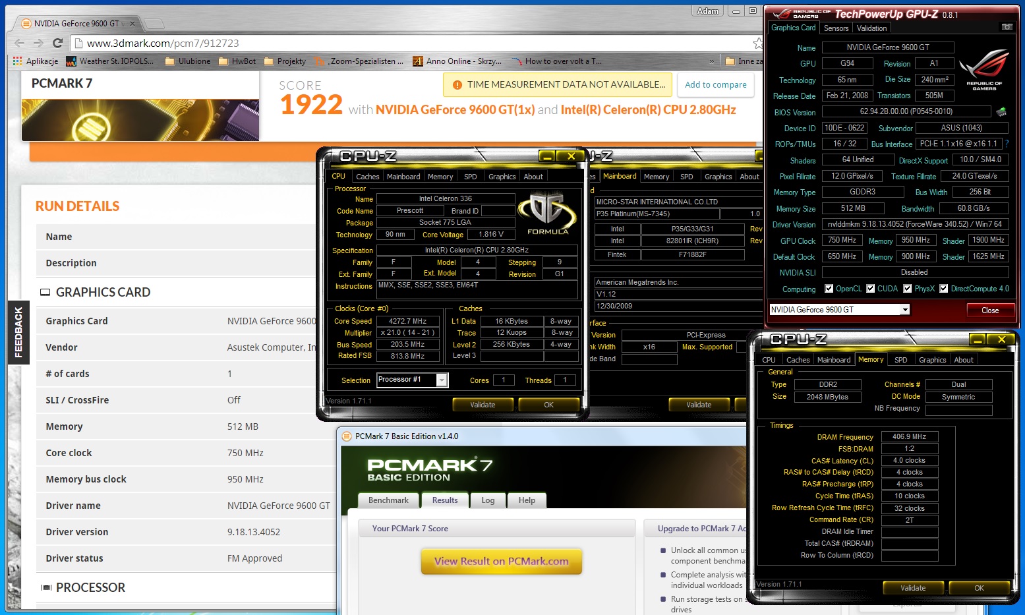Viewport: 1025px width, 615px height.
Task: Open the Anno Online bookmark
Action: (x=457, y=61)
